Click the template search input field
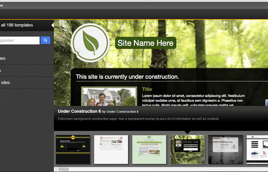Viewport: 268px width, 172px height. [20, 40]
